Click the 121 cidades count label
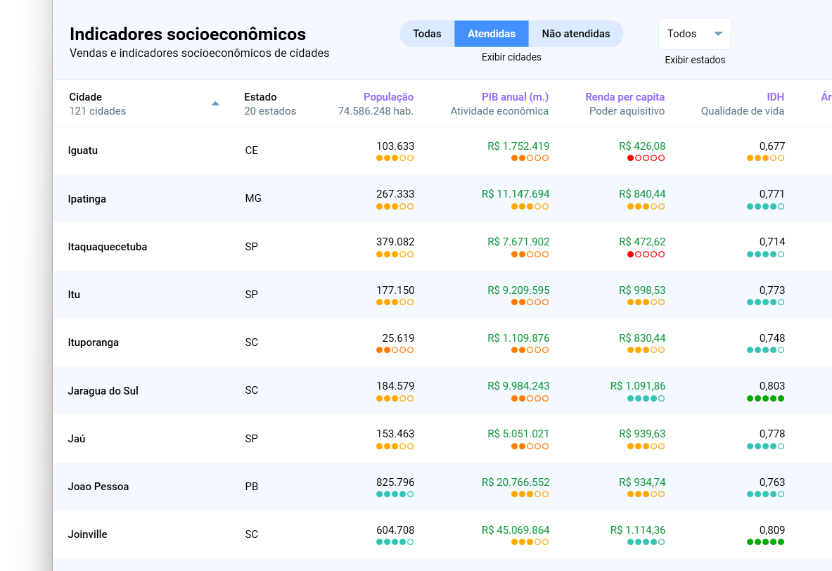This screenshot has height=571, width=832. [x=98, y=111]
